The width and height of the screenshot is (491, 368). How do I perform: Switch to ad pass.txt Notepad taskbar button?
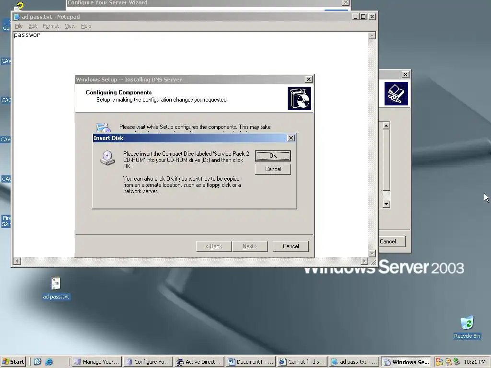pyautogui.click(x=353, y=362)
